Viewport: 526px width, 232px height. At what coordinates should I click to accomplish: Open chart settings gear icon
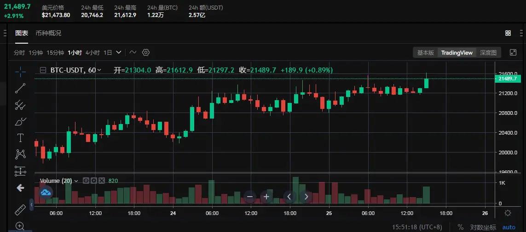click(x=146, y=52)
